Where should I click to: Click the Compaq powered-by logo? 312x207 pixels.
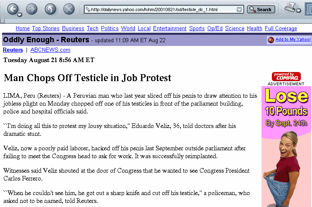coord(286,77)
